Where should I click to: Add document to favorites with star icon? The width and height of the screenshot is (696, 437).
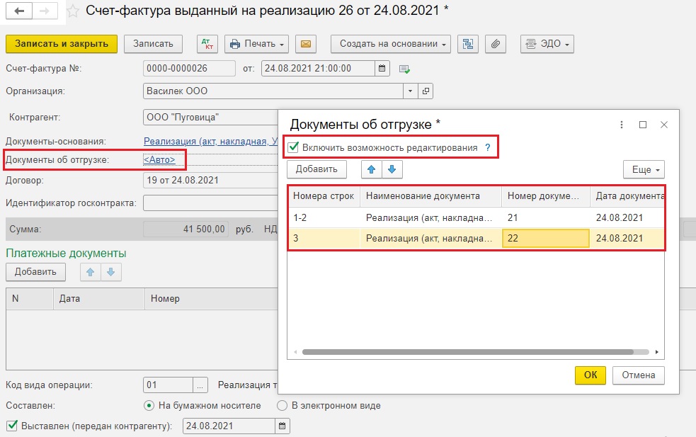tap(73, 11)
